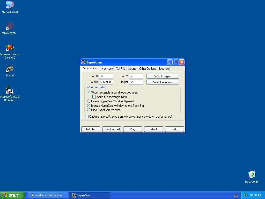Open the Other Options tab

[148, 68]
